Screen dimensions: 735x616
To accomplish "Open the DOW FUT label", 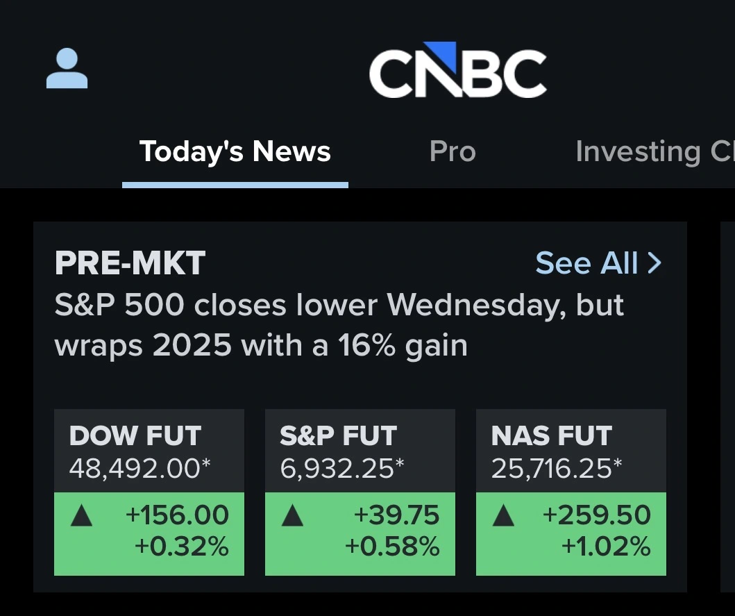I will pyautogui.click(x=135, y=436).
